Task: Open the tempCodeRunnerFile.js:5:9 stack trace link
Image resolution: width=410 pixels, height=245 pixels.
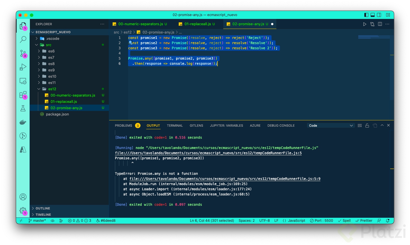Action: (x=225, y=179)
